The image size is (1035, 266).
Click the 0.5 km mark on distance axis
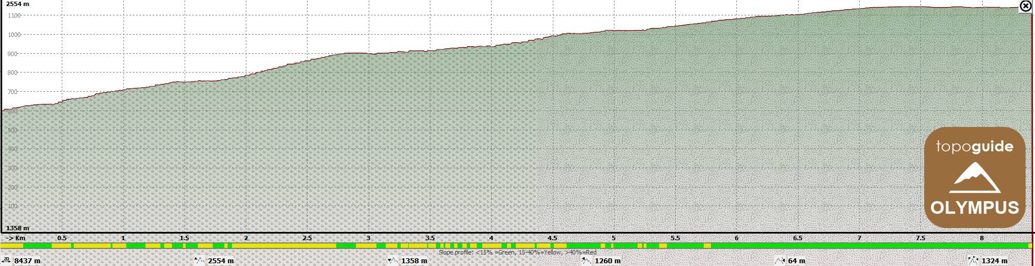click(62, 238)
